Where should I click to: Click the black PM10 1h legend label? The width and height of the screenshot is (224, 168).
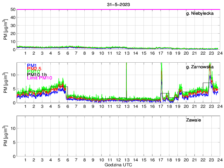37,78
